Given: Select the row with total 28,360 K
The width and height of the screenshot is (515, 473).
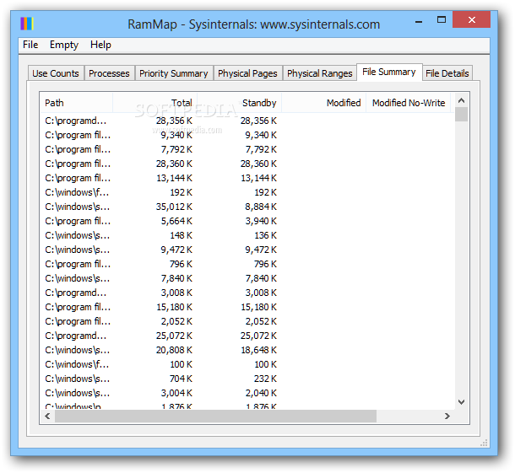Looking at the screenshot, I should pyautogui.click(x=247, y=164).
